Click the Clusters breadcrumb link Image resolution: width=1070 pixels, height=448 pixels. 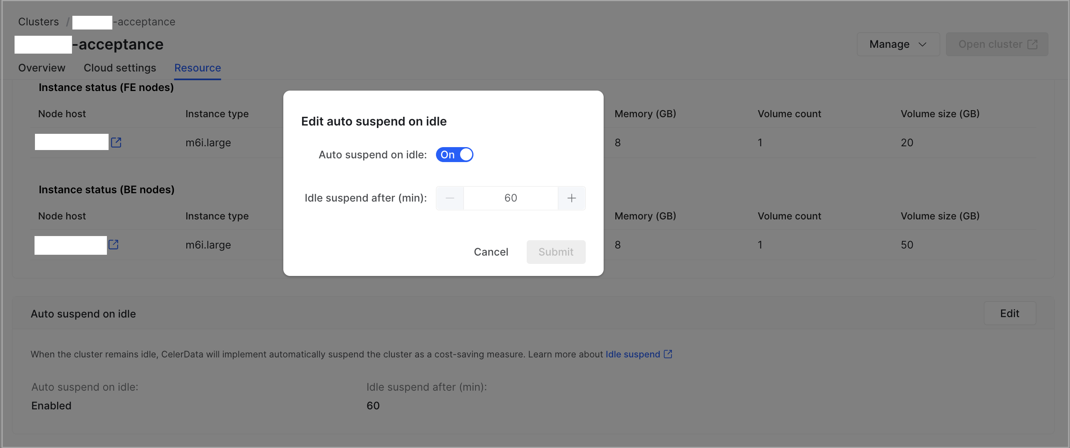click(x=38, y=22)
